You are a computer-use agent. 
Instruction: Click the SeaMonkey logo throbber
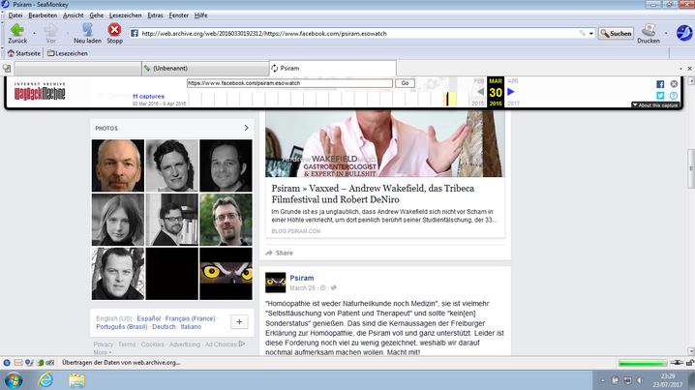[x=684, y=33]
